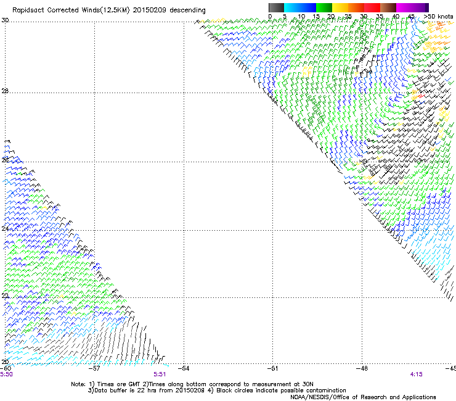Click the 'Data buffer is 22 hrs' note
The image size is (456, 401).
coord(125,391)
